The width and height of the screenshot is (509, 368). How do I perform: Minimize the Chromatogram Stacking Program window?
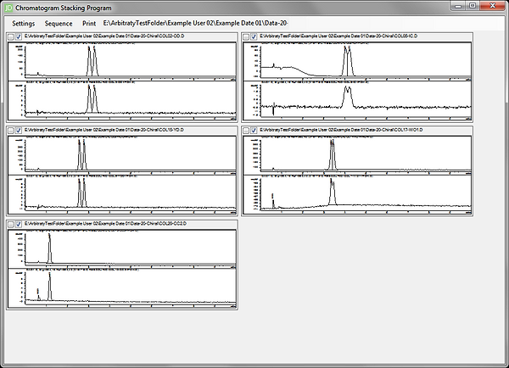(x=458, y=6)
